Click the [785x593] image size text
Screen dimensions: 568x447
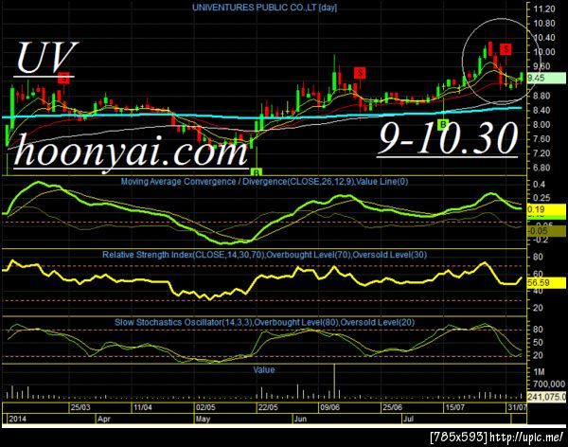[x=459, y=437]
